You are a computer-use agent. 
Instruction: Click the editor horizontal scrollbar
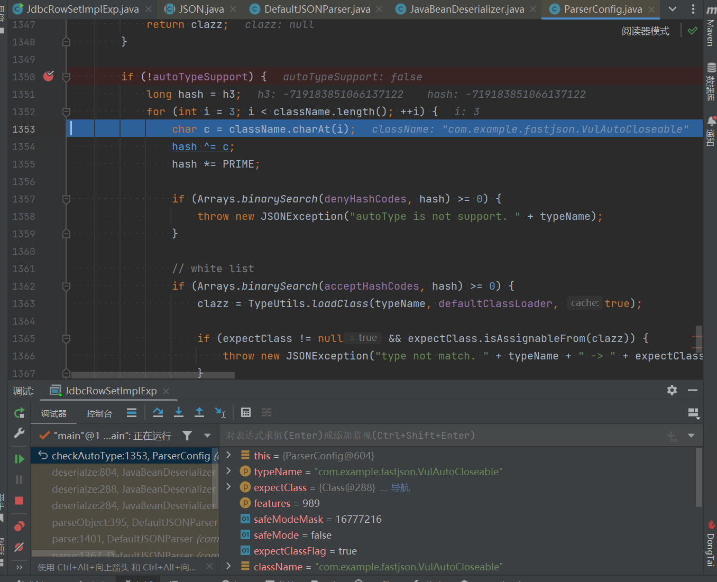point(153,375)
